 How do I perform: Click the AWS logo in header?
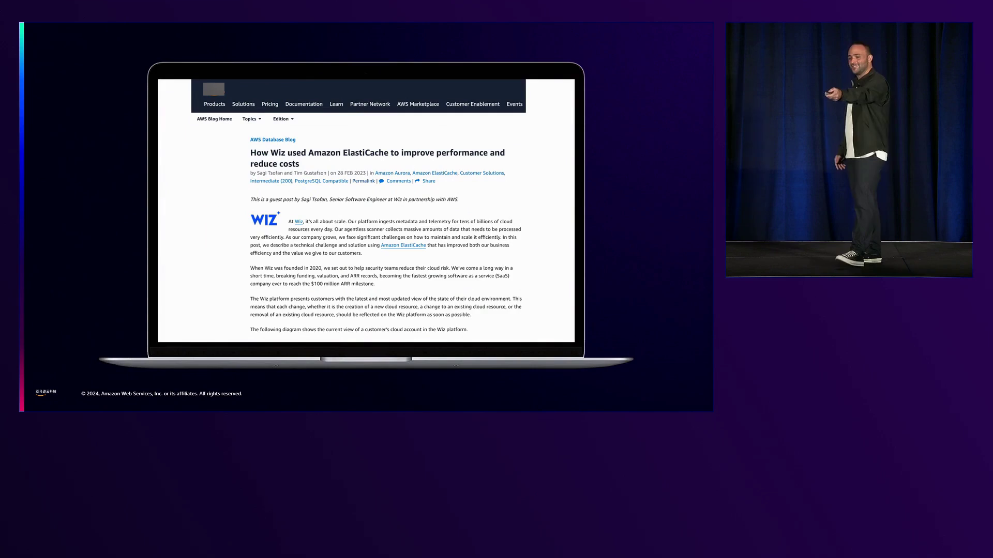pos(214,89)
